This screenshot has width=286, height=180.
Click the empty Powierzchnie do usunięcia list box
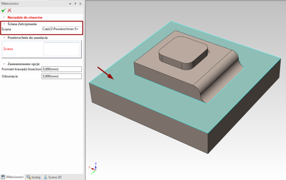pos(61,49)
